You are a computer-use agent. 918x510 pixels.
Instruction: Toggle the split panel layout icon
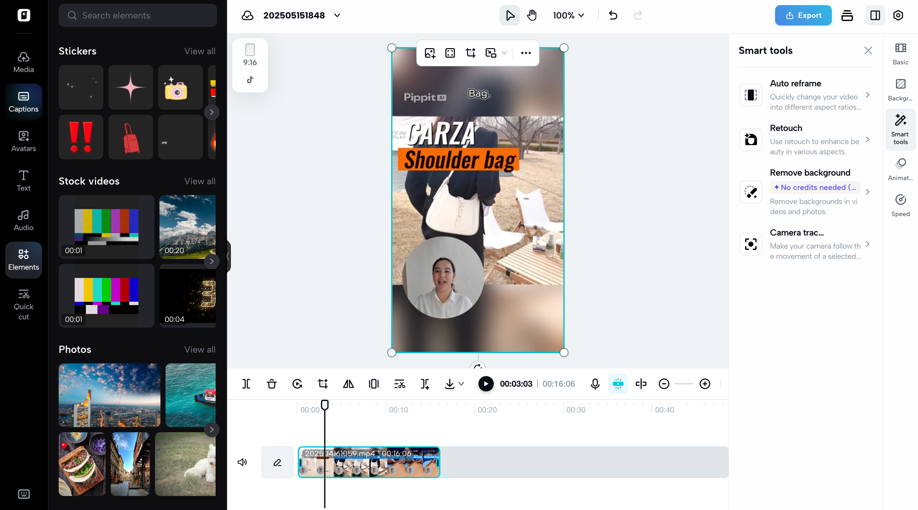tap(875, 15)
